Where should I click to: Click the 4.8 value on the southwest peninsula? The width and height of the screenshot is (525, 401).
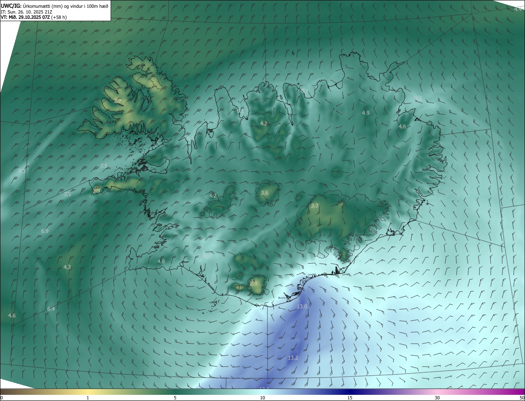point(161,262)
